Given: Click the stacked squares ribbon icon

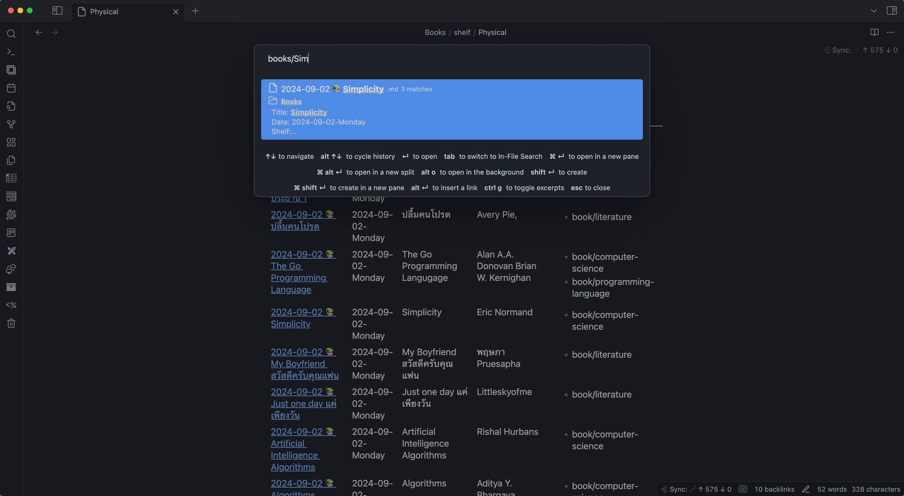Looking at the screenshot, I should pos(11,70).
